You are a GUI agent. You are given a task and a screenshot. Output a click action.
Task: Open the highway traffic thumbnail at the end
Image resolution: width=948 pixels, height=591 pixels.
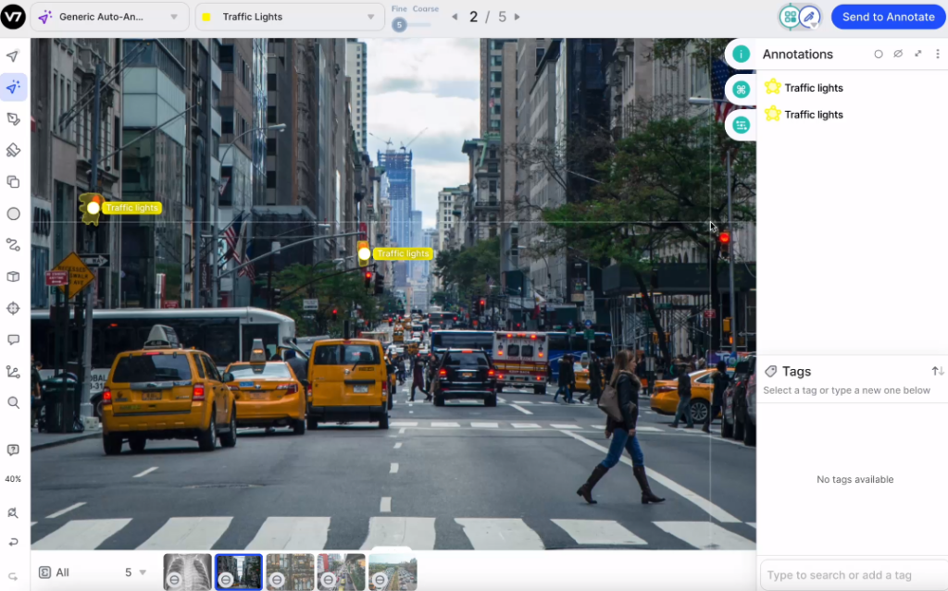click(393, 572)
